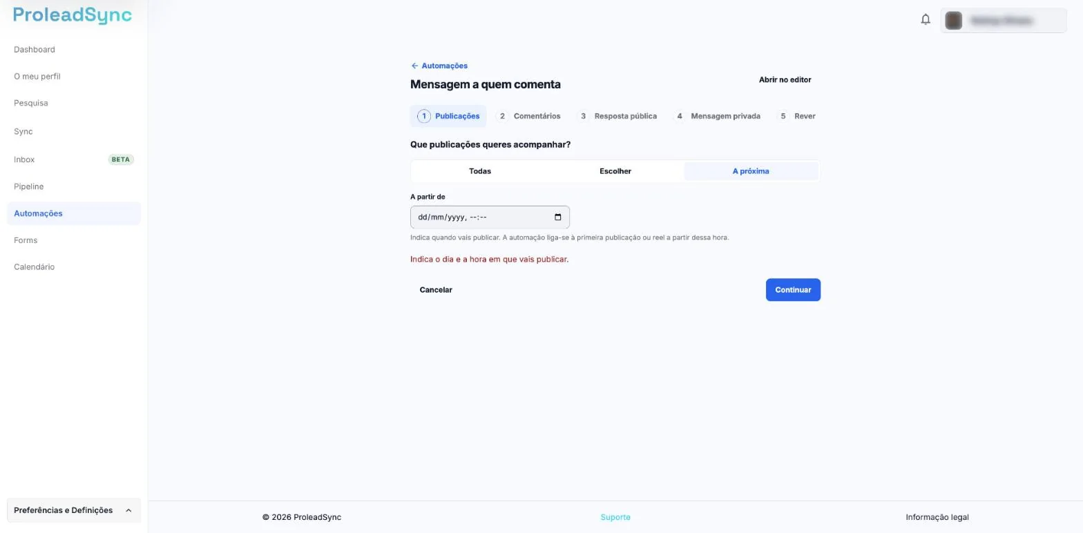The width and height of the screenshot is (1083, 533).
Task: Go to step 1 Publicações
Action: tap(448, 116)
